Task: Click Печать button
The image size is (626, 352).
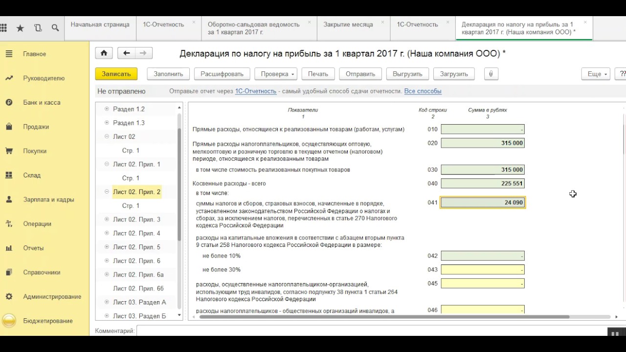Action: [x=318, y=74]
